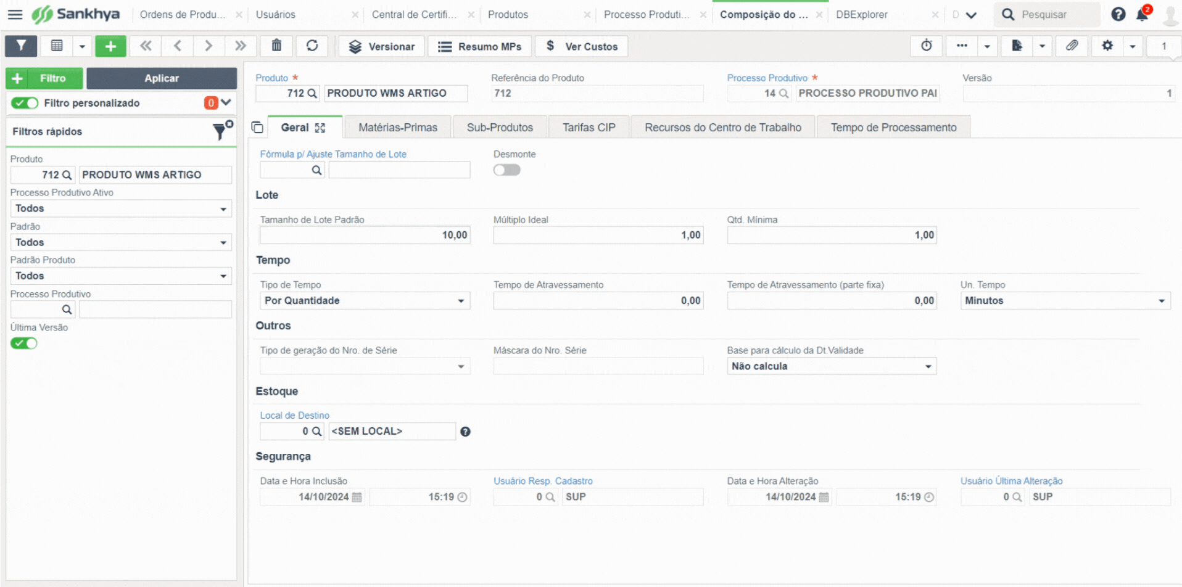
Task: Go to the previous record
Action: [178, 46]
